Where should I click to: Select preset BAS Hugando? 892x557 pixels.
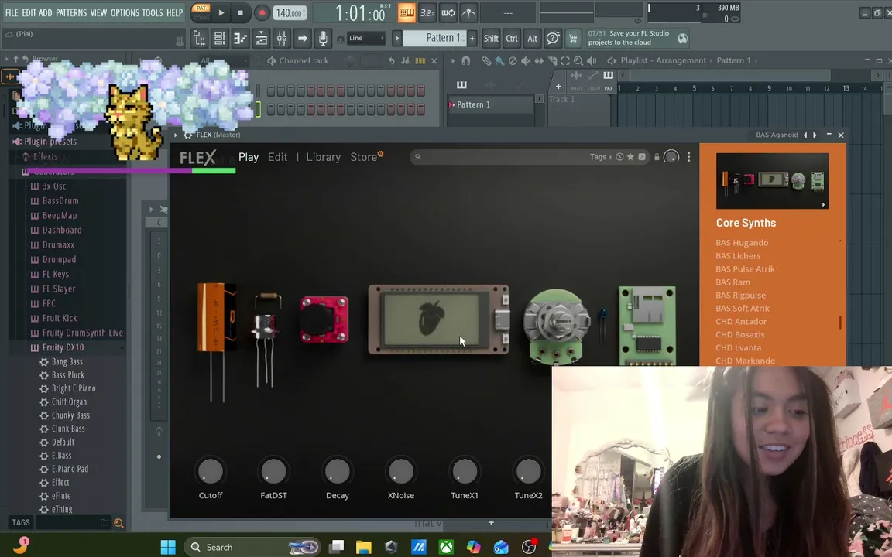[x=742, y=243]
